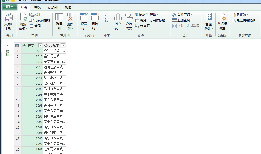Viewport: 261px width, 154px height.
Task: Click the smiley feedback icon in title bar
Action: click(13, 1)
